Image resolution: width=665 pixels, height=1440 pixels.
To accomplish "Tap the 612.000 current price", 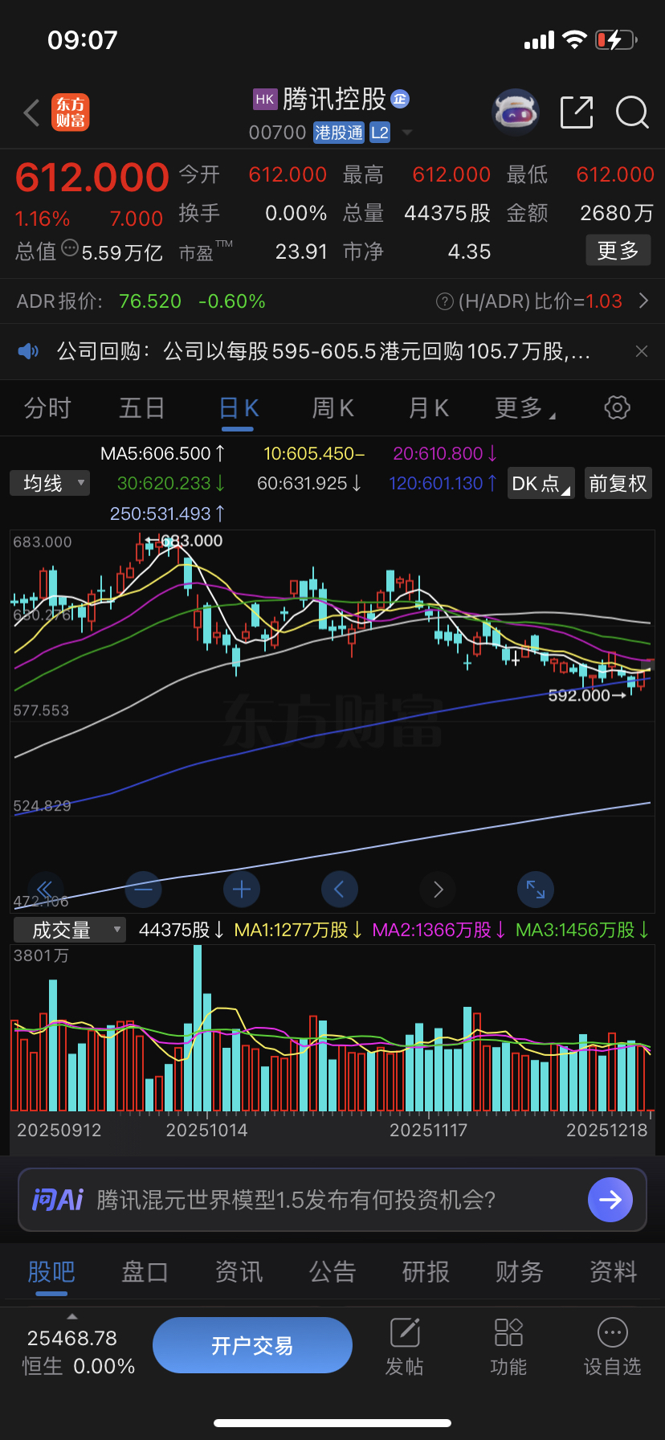I will 92,177.
